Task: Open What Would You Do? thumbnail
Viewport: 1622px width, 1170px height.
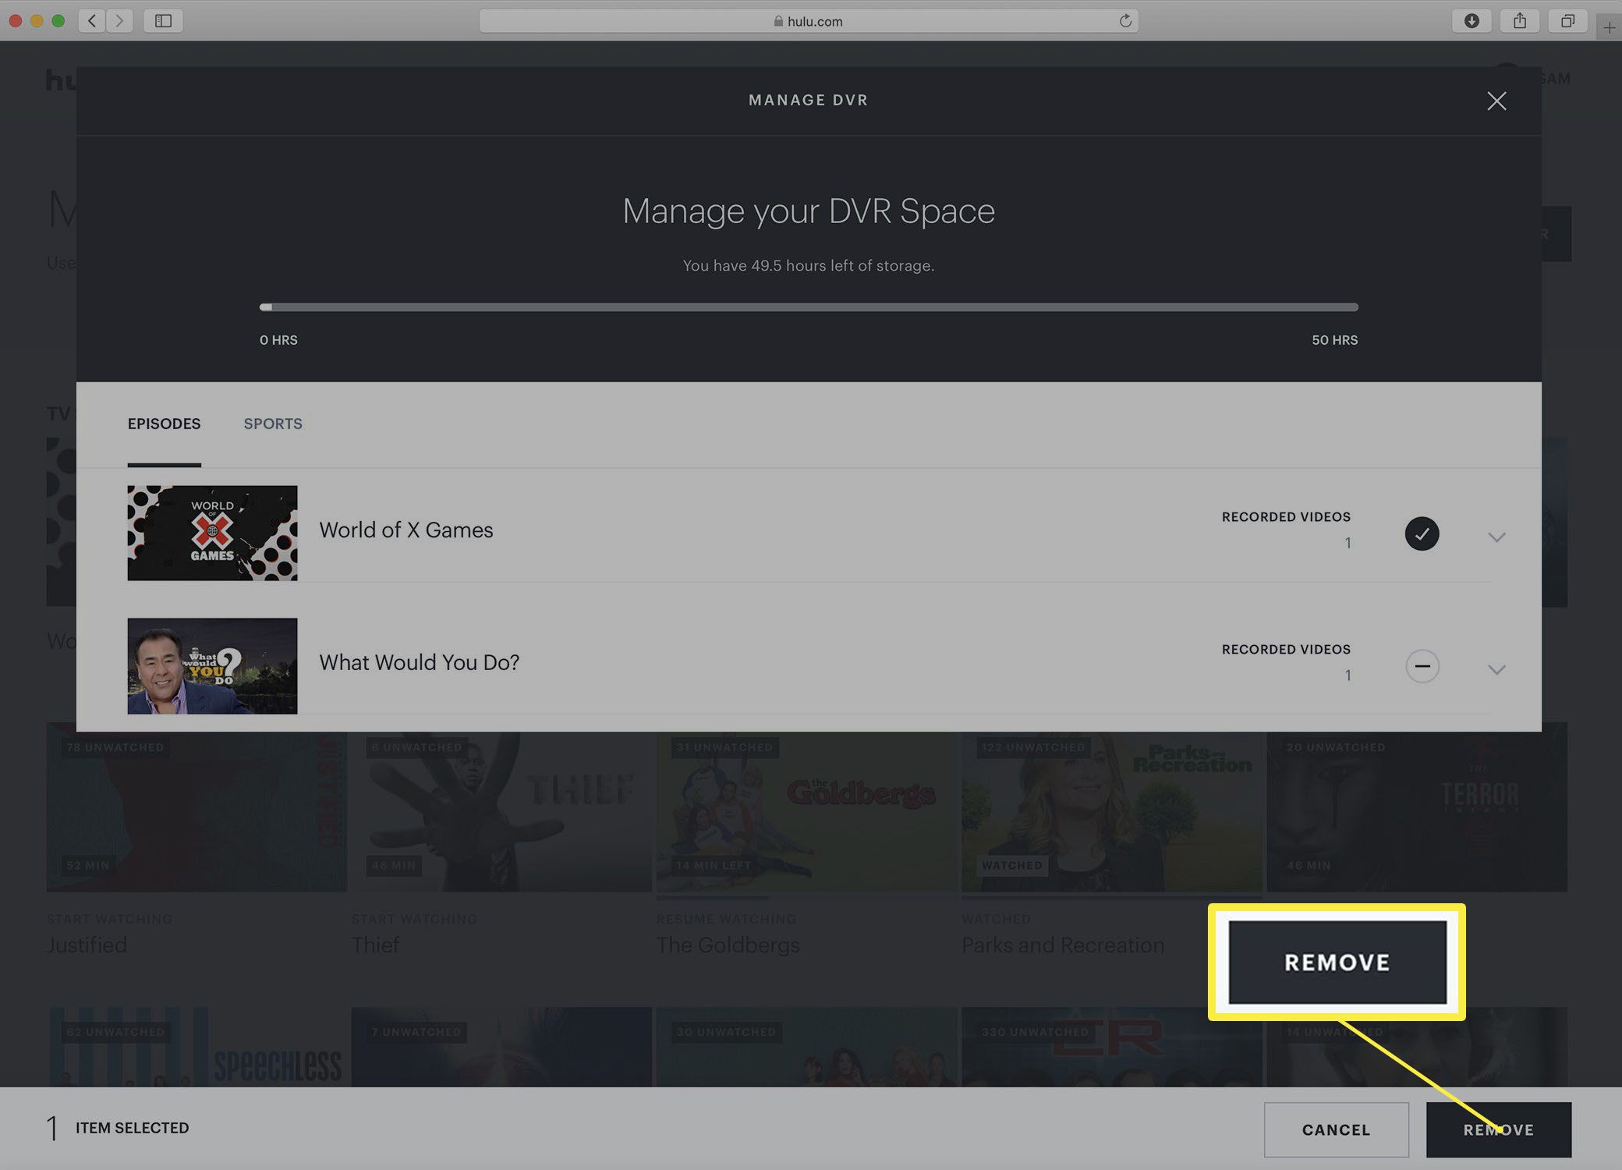Action: [x=212, y=665]
